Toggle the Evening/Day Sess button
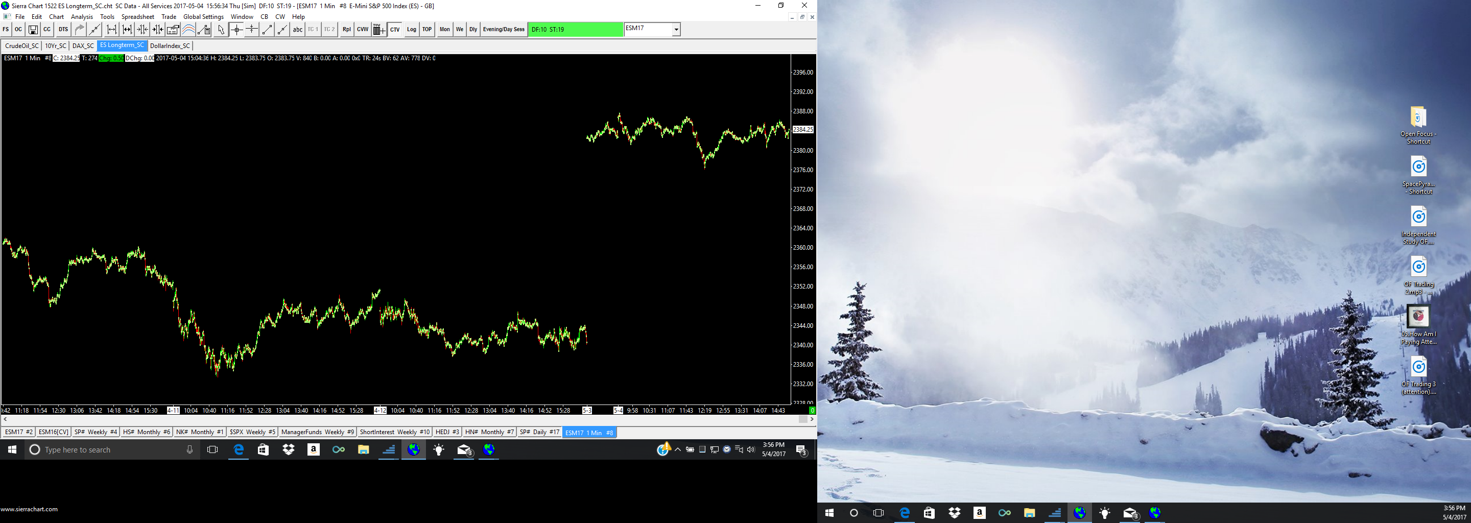The height and width of the screenshot is (523, 1471). pos(504,30)
